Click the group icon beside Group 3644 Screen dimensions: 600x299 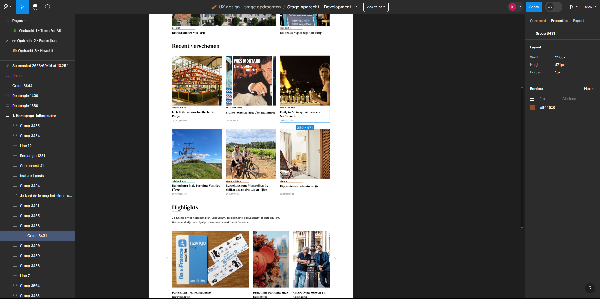(7, 86)
